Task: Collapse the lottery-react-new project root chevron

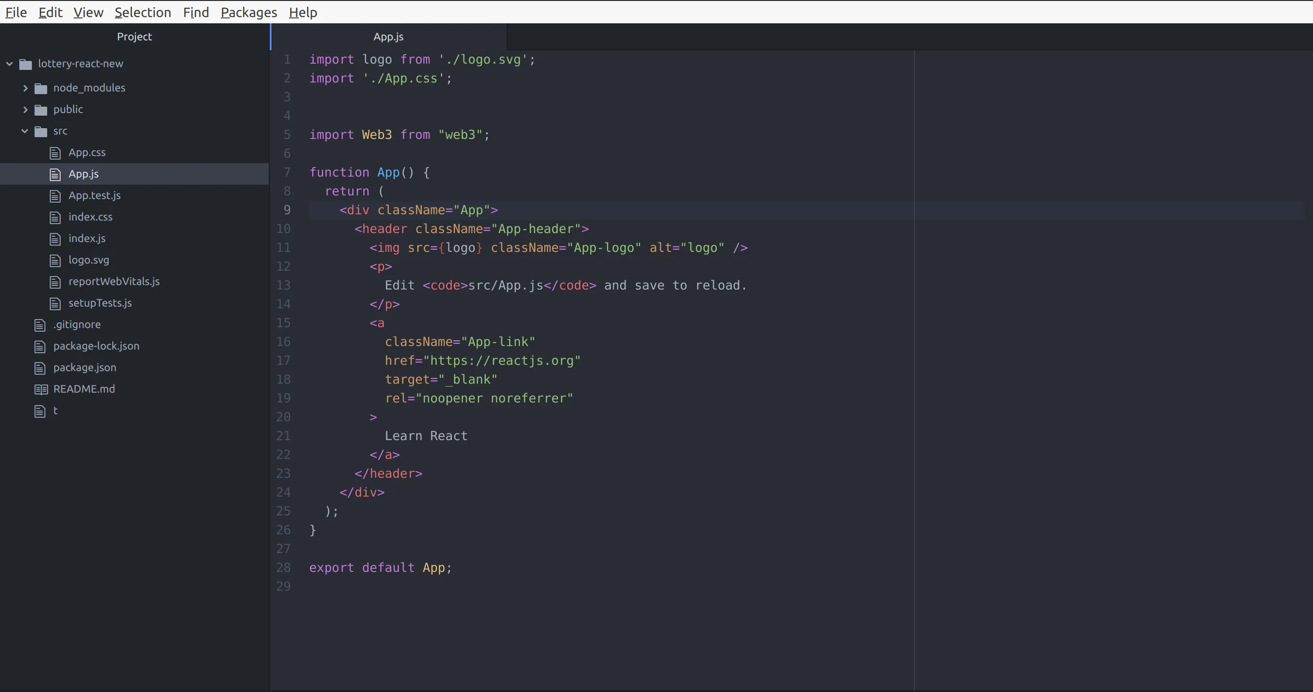Action: [9, 64]
